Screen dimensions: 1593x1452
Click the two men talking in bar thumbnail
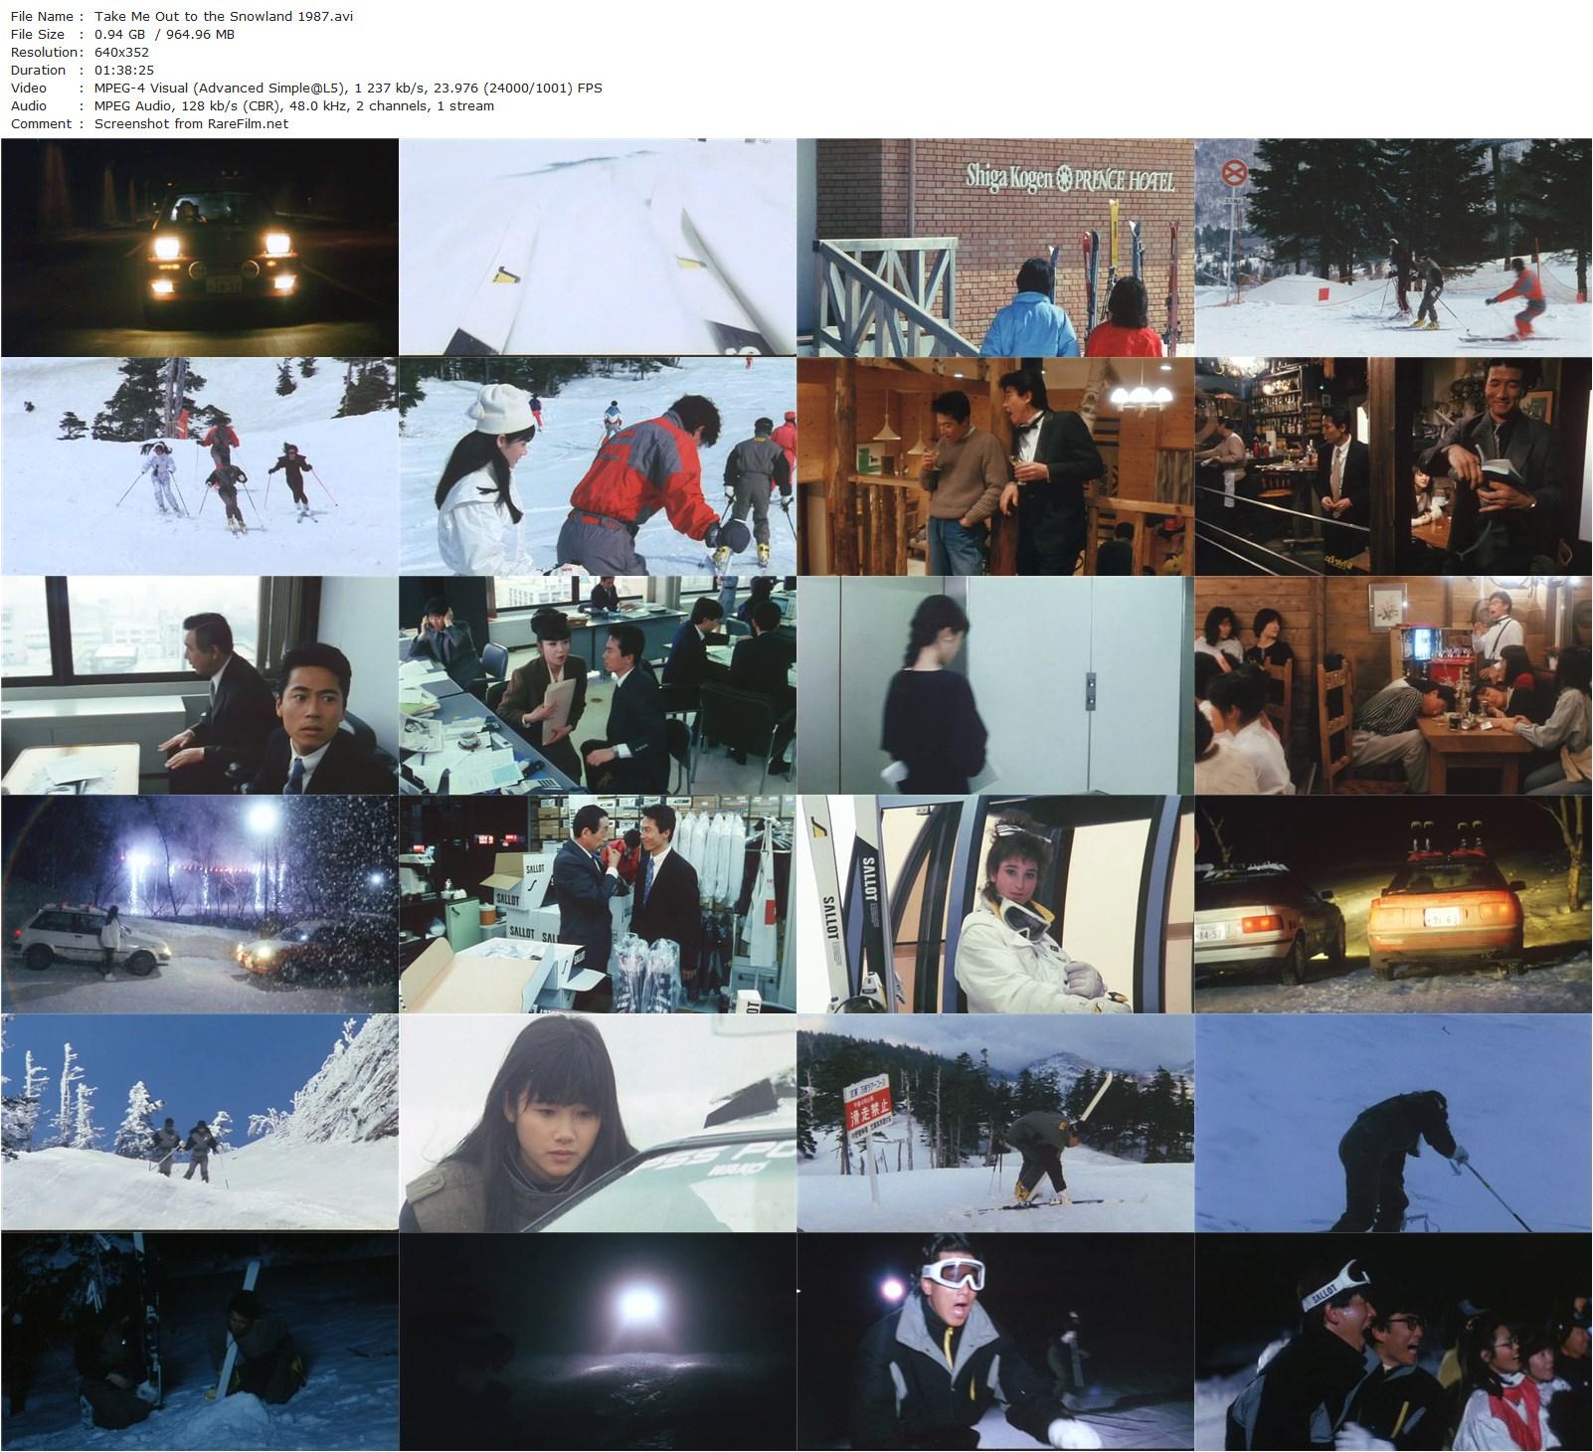point(994,467)
